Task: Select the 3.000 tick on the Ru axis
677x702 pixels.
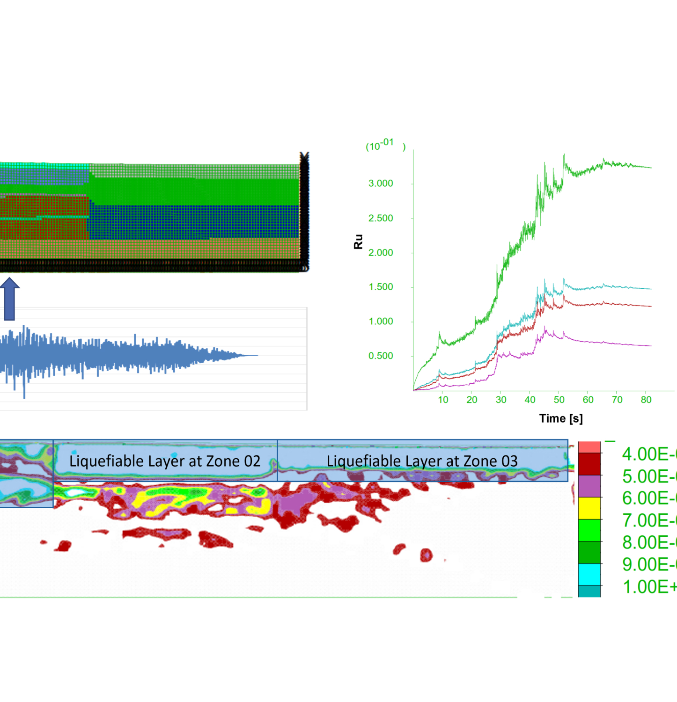Action: 381,183
